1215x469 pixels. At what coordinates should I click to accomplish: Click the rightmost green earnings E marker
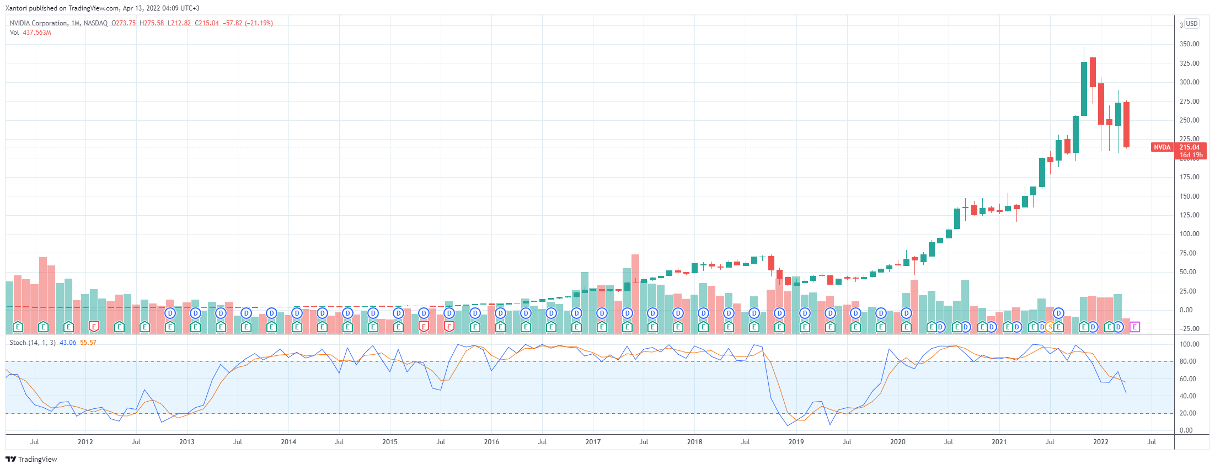(x=1109, y=327)
